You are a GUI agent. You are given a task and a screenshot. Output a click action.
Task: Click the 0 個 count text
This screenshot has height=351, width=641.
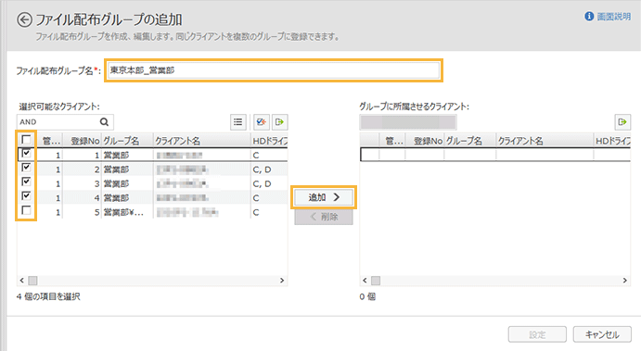(x=367, y=296)
